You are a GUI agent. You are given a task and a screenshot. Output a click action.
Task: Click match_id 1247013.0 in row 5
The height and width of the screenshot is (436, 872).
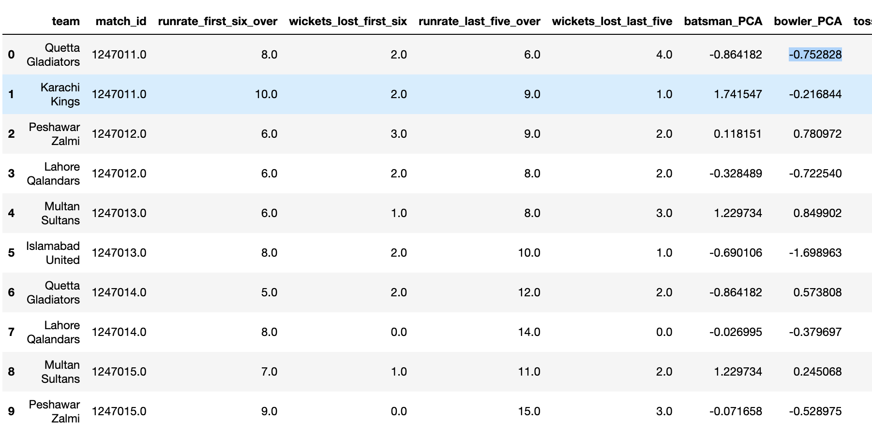[119, 253]
